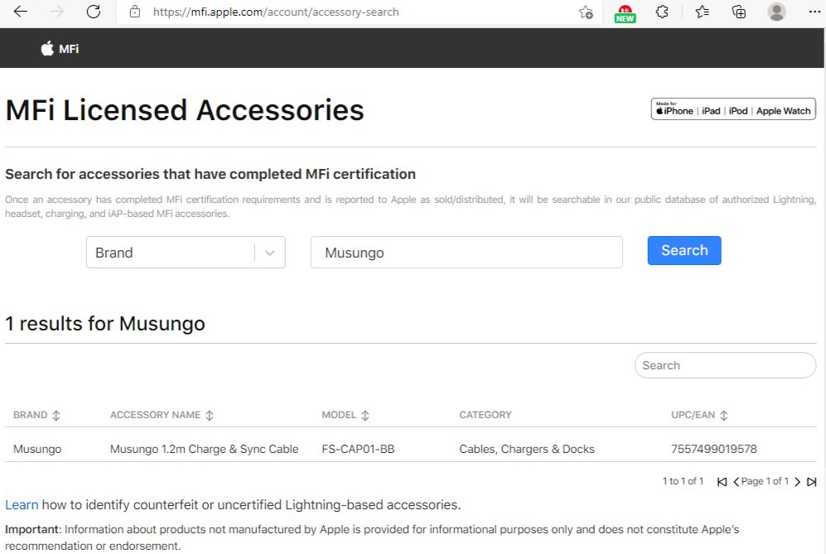Screen dimensions: 826x554
Task: Focus the results filter Search box
Action: (x=726, y=365)
